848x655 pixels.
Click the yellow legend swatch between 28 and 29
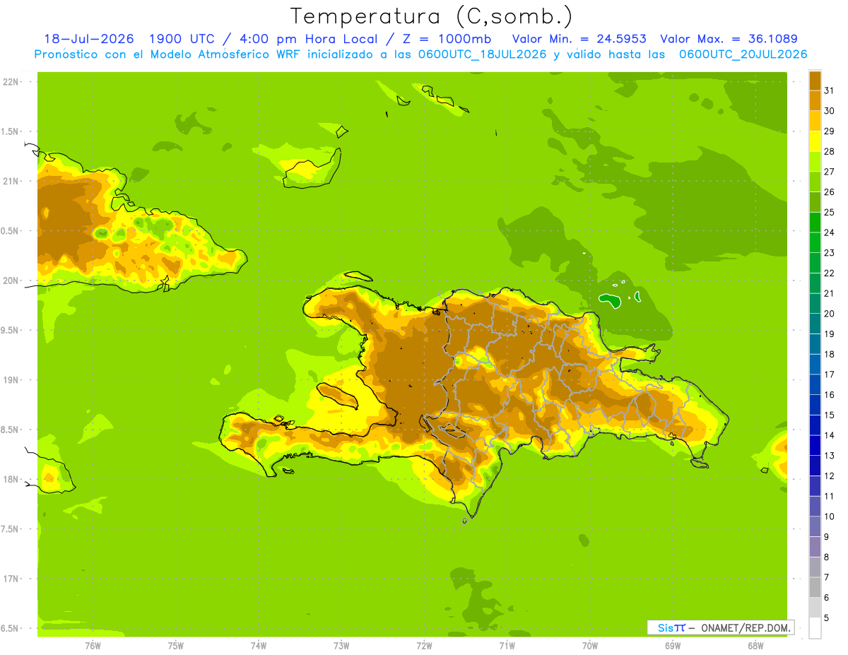tap(815, 141)
